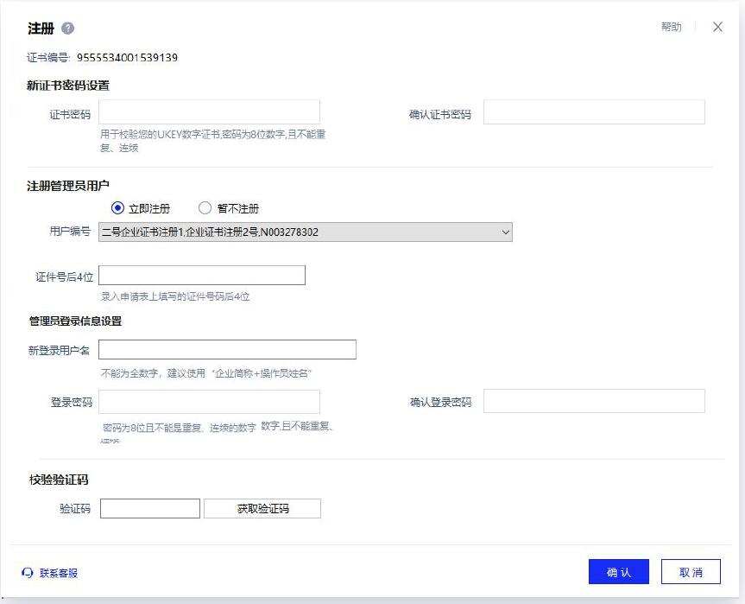The image size is (745, 604).
Task: Focus the 确认证书密码 input field
Action: (x=594, y=111)
